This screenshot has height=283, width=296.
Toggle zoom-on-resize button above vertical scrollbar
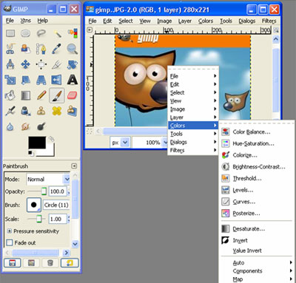(276, 30)
